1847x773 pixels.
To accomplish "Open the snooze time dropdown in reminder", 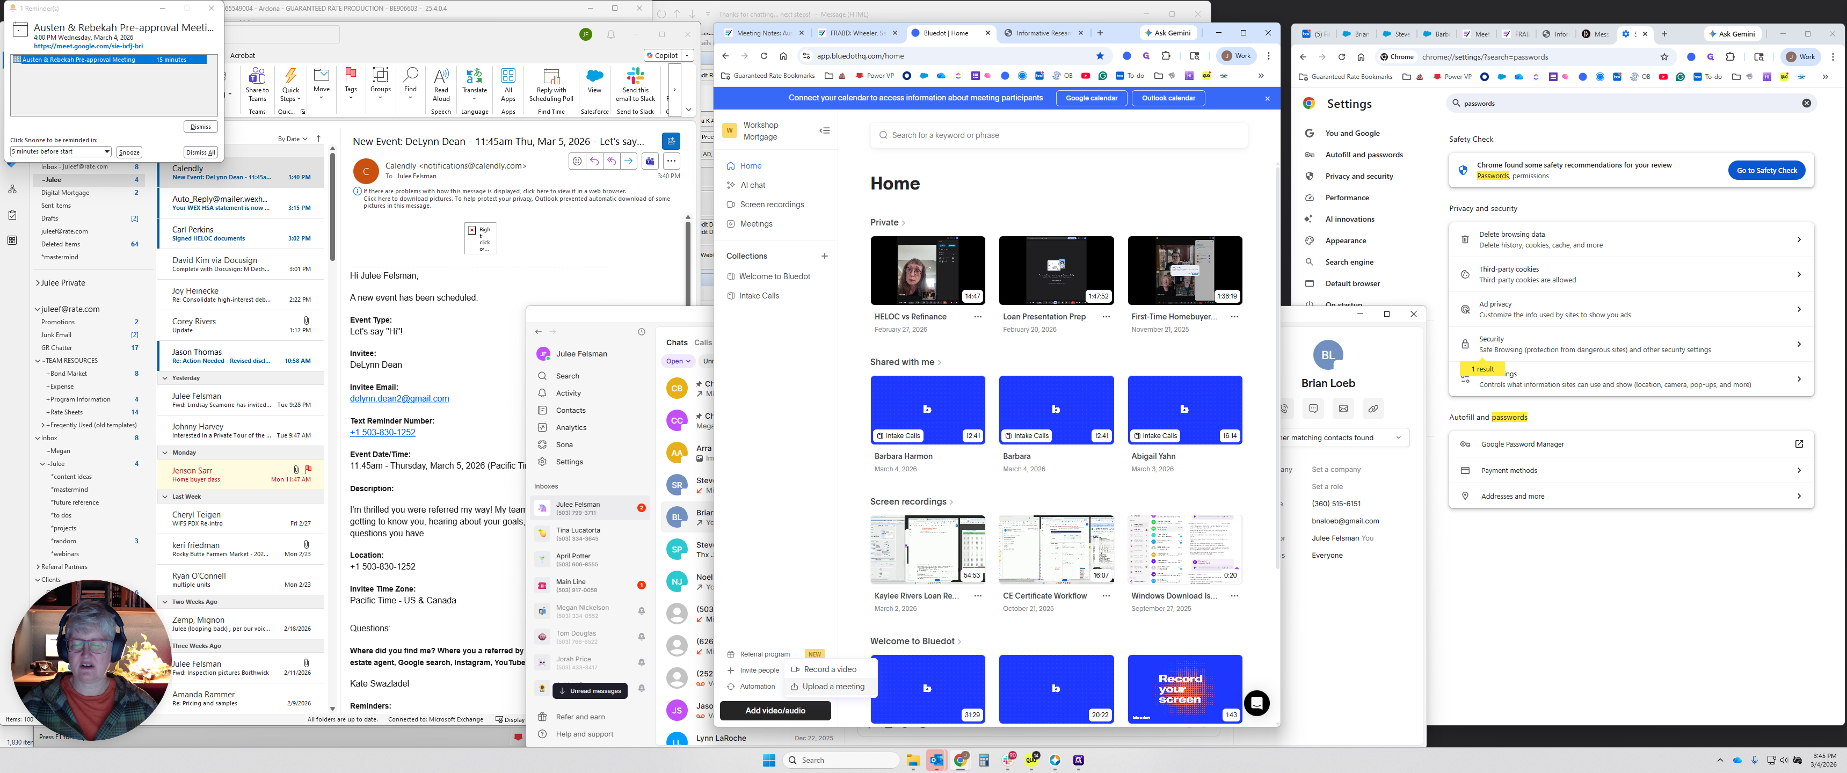I will click(107, 152).
